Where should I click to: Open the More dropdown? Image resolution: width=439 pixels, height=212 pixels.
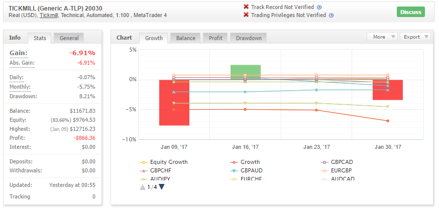pos(382,37)
